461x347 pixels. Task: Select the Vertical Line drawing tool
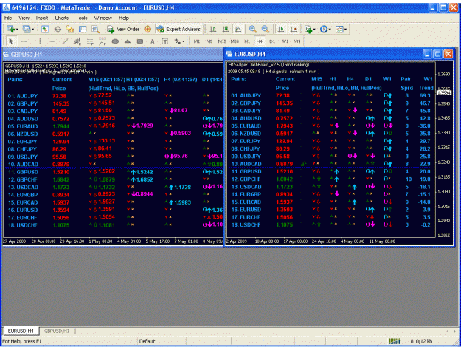coord(40,41)
